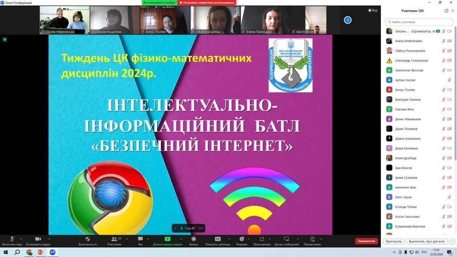This screenshot has width=457, height=257.
Task: Toggle mic icon for Катя Серая
Action: (x=449, y=197)
